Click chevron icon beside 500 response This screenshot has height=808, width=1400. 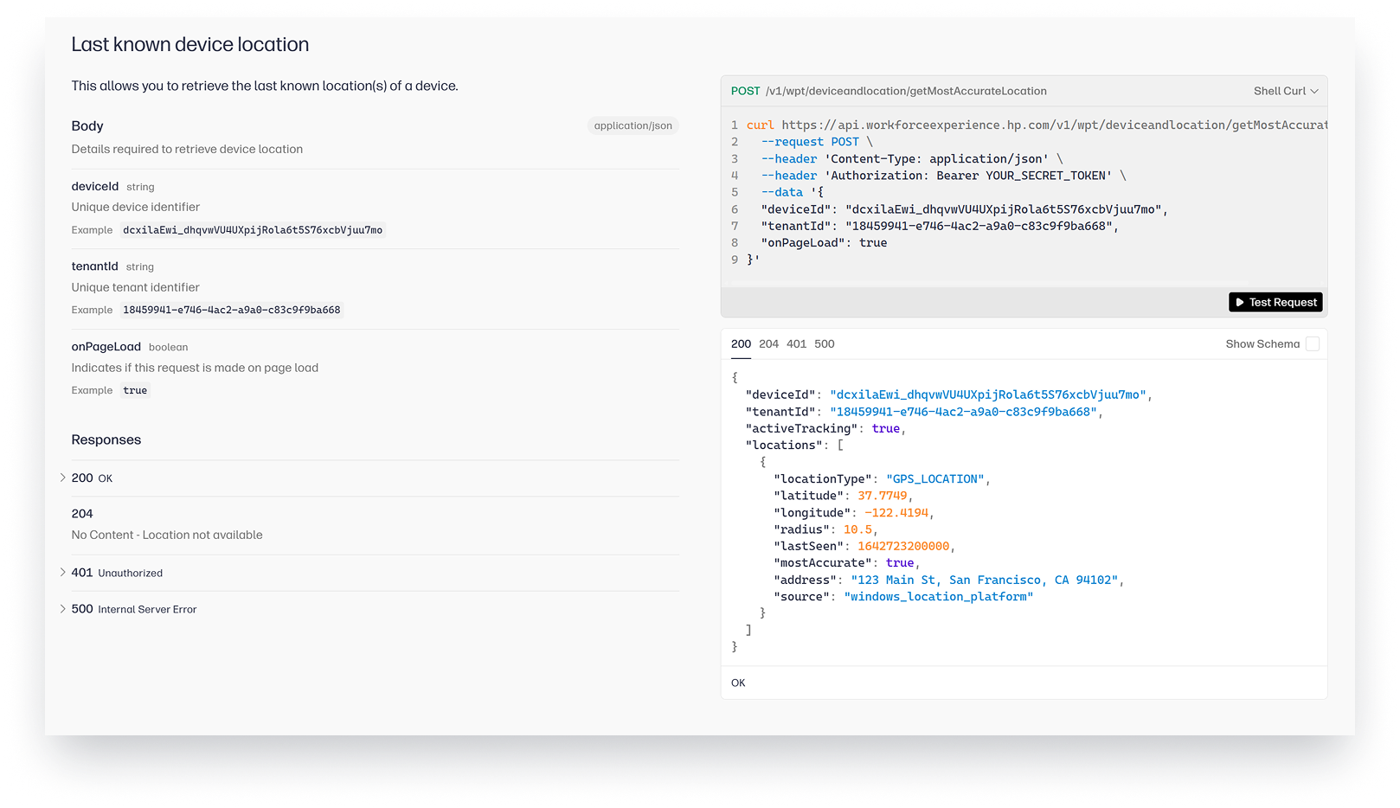(x=63, y=608)
